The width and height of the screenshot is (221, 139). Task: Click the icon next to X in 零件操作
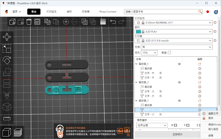(175, 125)
